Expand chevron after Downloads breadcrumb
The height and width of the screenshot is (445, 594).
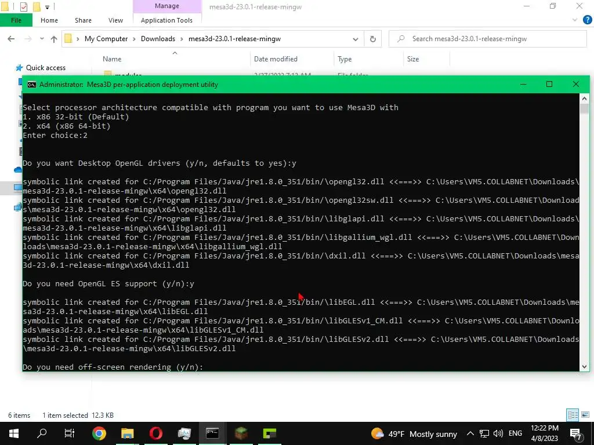pyautogui.click(x=182, y=39)
